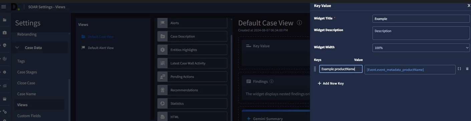This screenshot has width=471, height=121.
Task: Open the Close Case settings page
Action: (26, 83)
